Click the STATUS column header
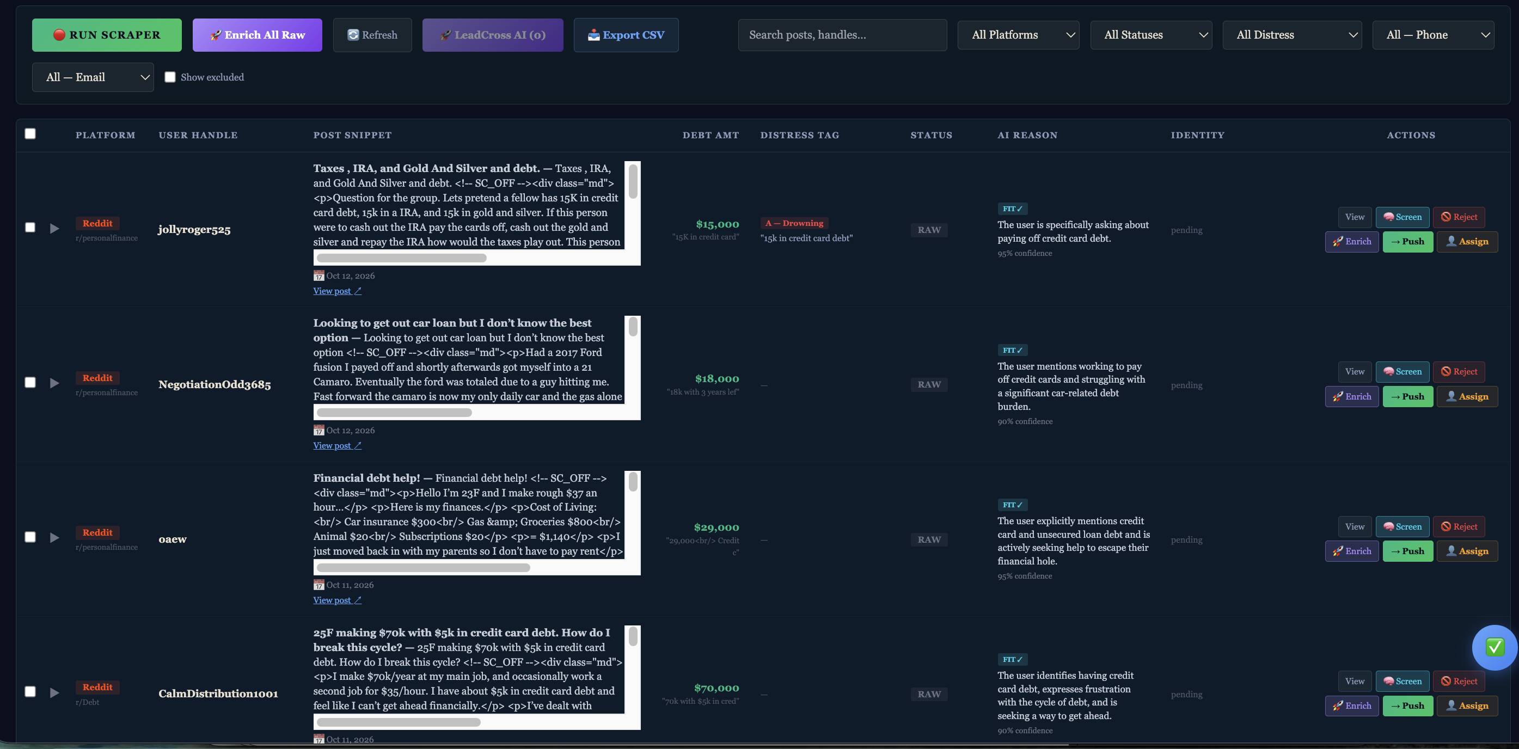Image resolution: width=1519 pixels, height=749 pixels. coord(931,135)
